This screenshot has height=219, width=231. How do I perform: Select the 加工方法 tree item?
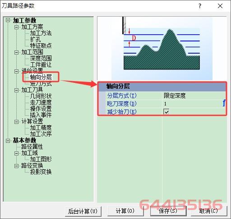tap(41, 33)
